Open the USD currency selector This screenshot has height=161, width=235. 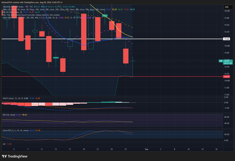[x=227, y=7]
